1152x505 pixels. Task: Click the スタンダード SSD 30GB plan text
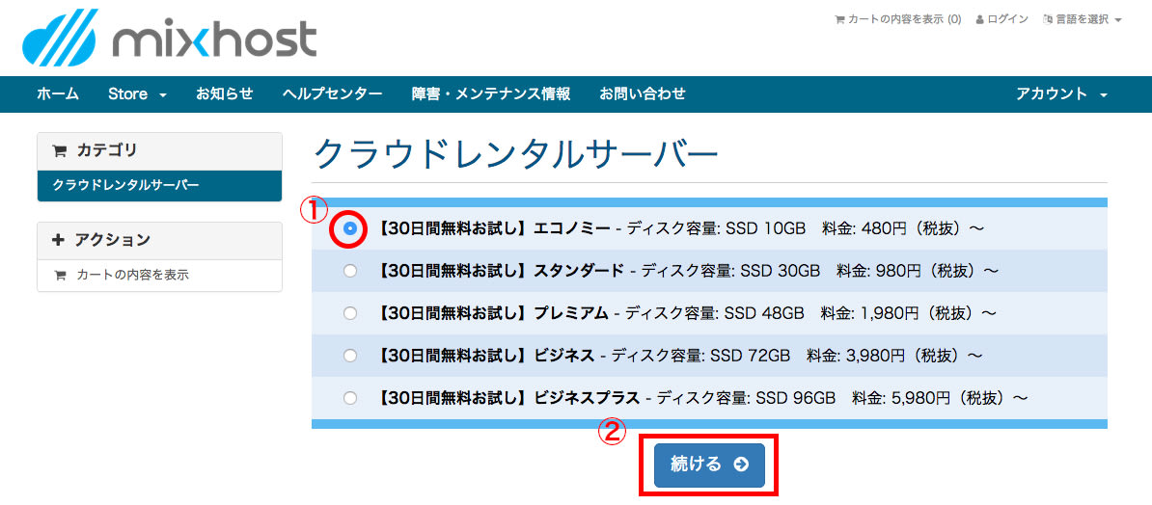(x=685, y=272)
